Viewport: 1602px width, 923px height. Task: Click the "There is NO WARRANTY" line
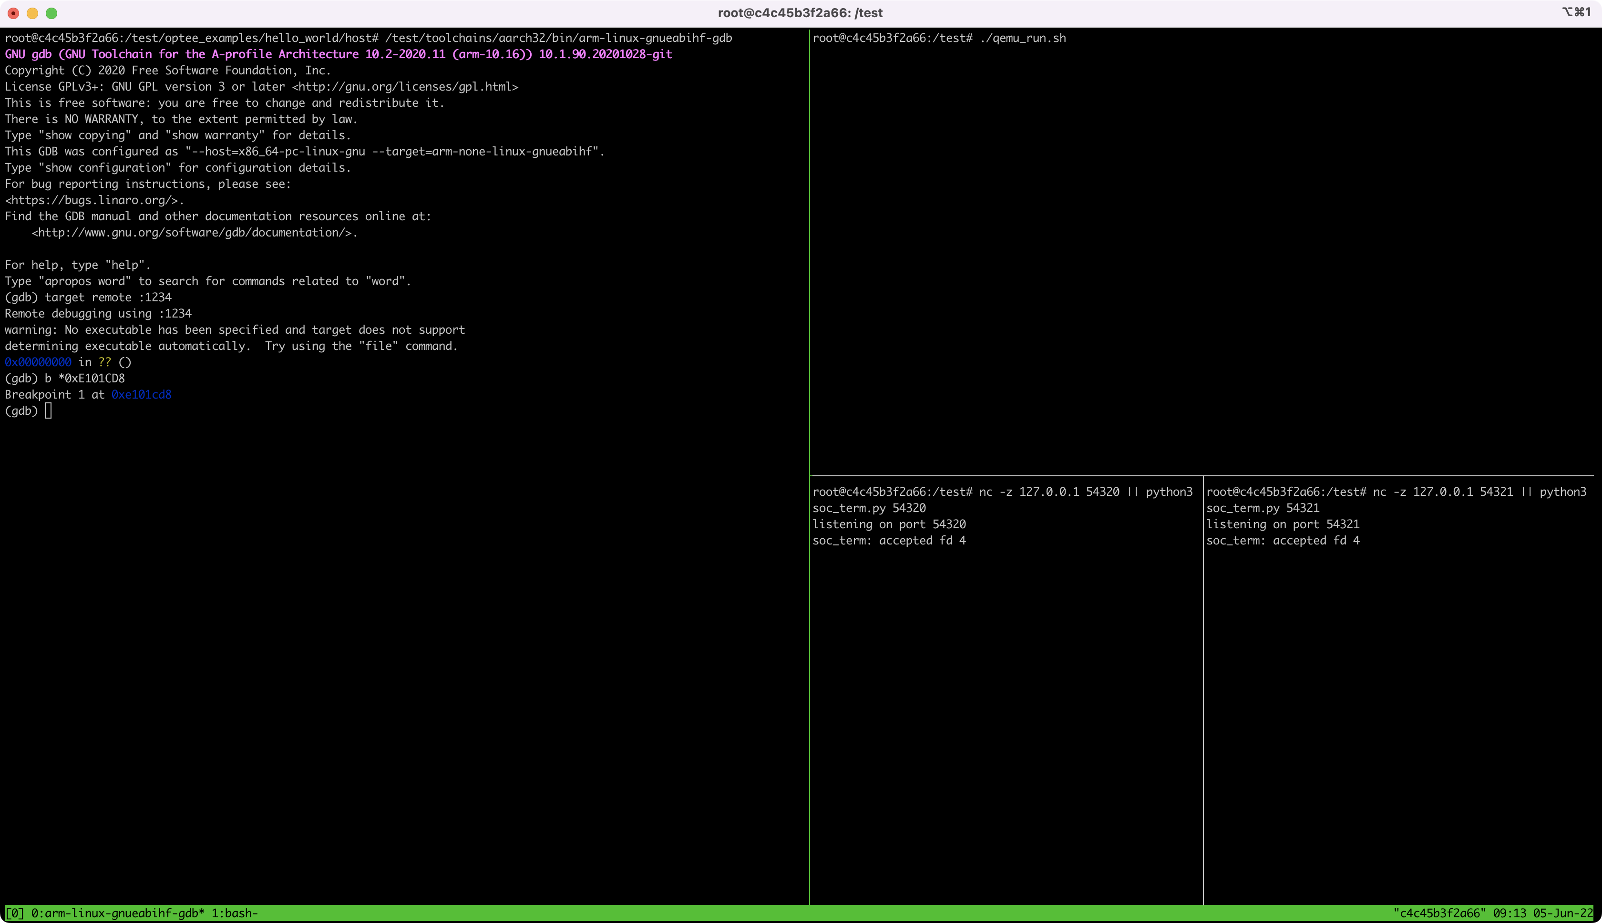(x=181, y=119)
